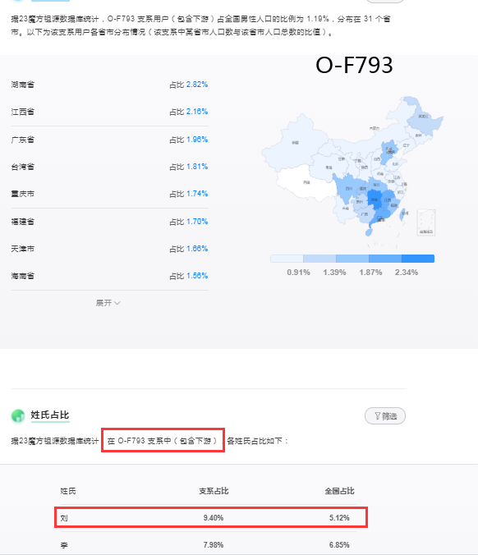Select the 重庆市 row
Screen dimensions: 478x555
pos(109,194)
